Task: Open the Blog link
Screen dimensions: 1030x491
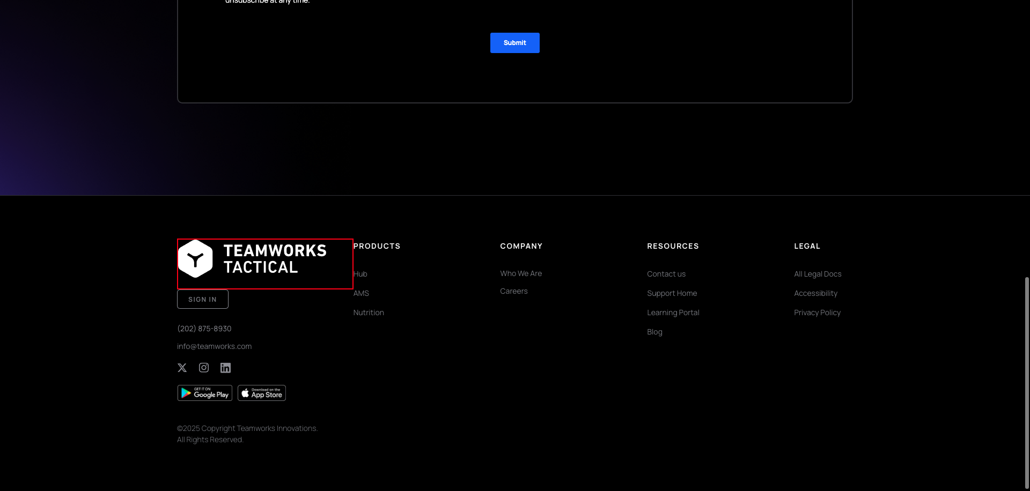Action: (654, 332)
